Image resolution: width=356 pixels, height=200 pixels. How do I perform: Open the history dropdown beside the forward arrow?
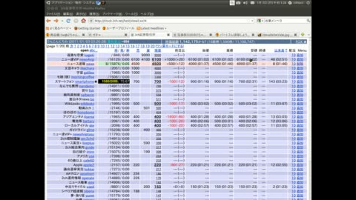point(62,21)
